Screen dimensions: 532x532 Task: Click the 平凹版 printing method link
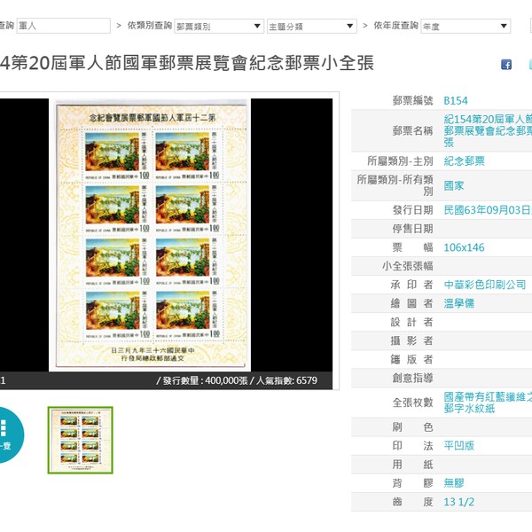pyautogui.click(x=458, y=446)
